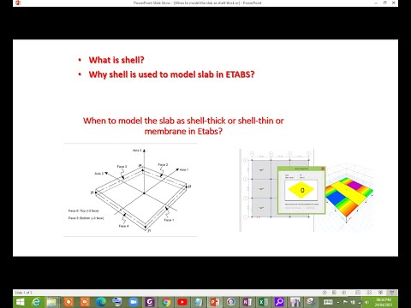Open the taskbar clock showing 24/04/2021
The image size is (411, 308).
384,302
